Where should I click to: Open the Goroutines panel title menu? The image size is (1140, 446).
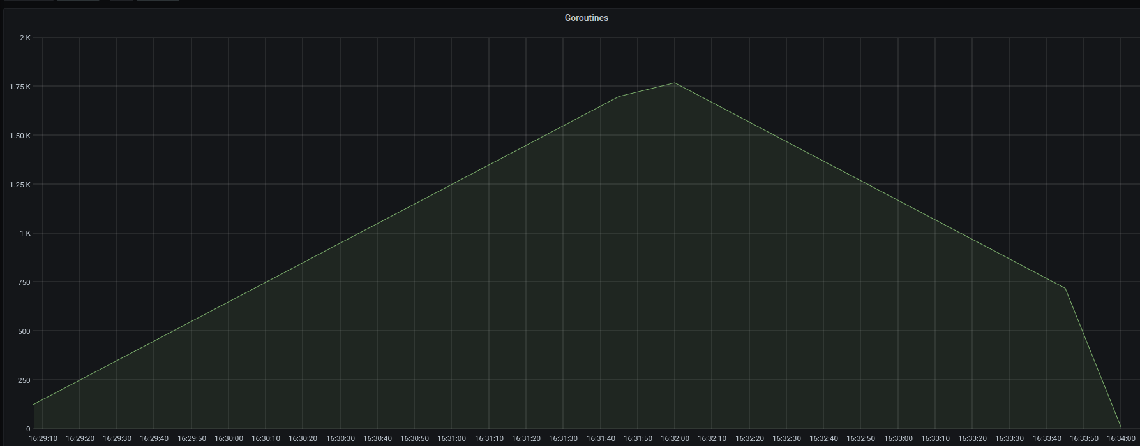point(586,18)
